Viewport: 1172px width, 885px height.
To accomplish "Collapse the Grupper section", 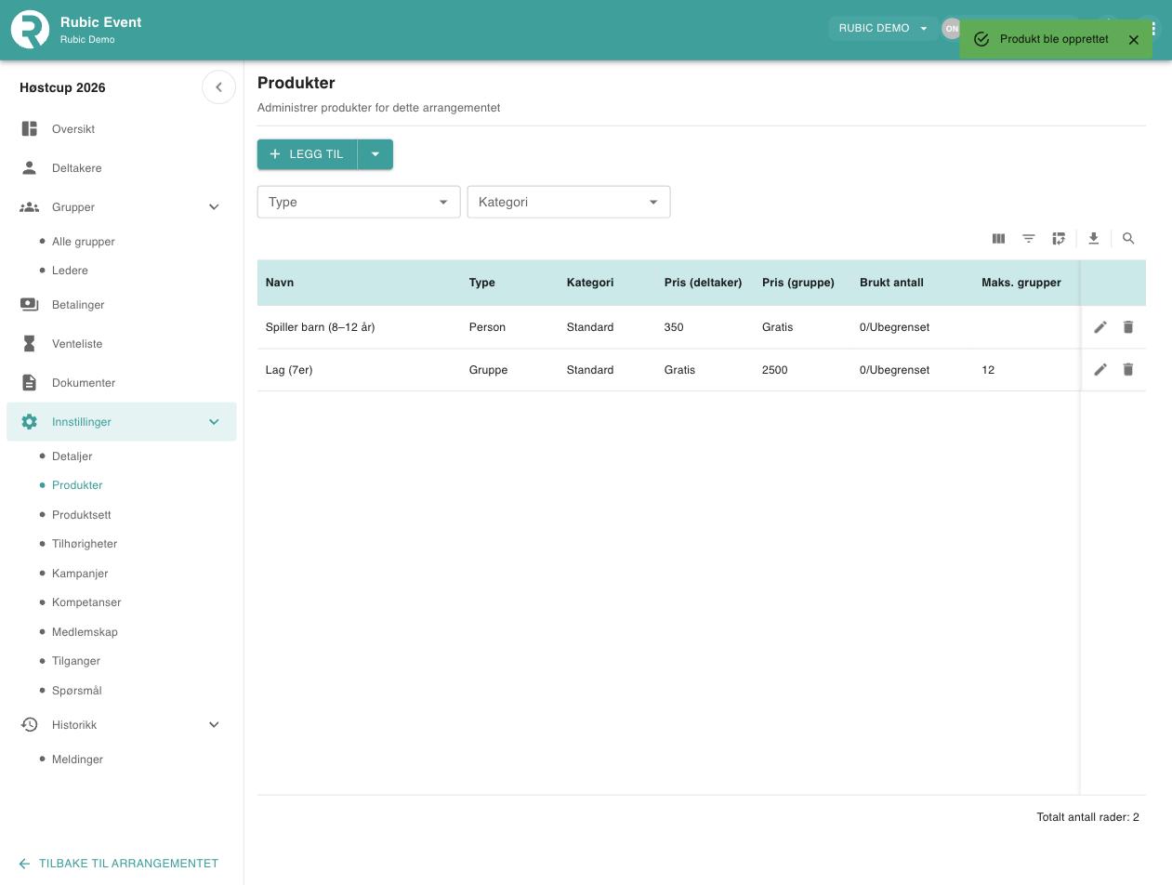I will pos(214,207).
